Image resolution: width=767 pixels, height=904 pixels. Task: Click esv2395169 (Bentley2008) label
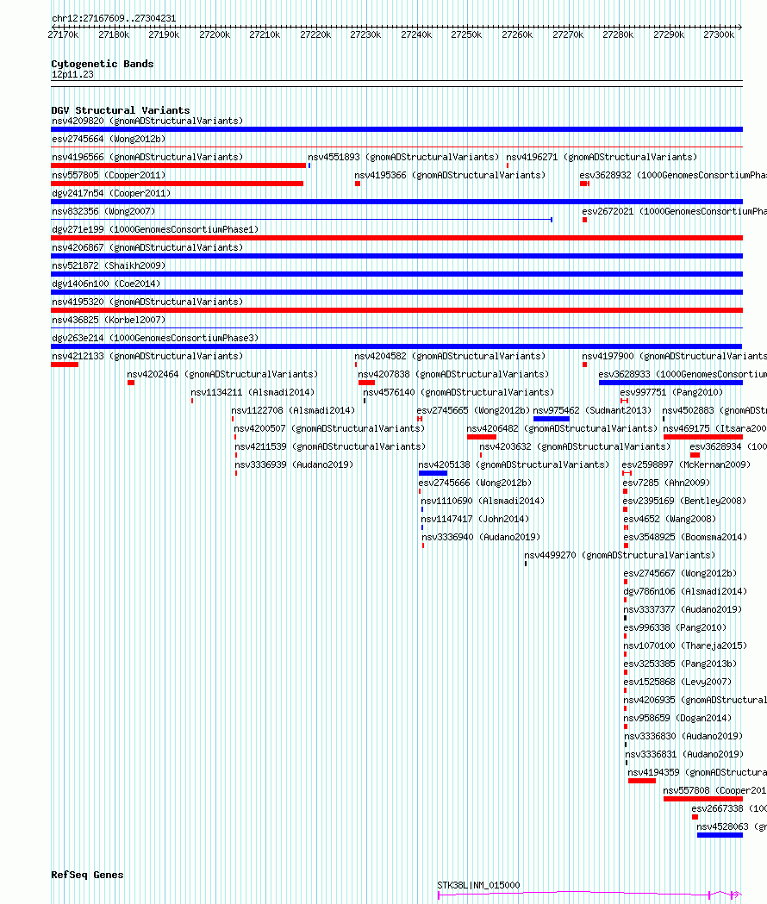pyautogui.click(x=684, y=501)
